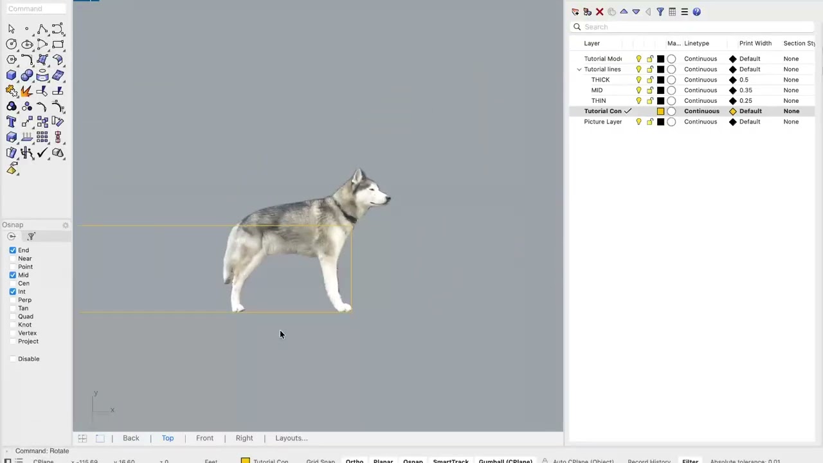The image size is (823, 463).
Task: Choose the Arc tool
Action: point(42,44)
